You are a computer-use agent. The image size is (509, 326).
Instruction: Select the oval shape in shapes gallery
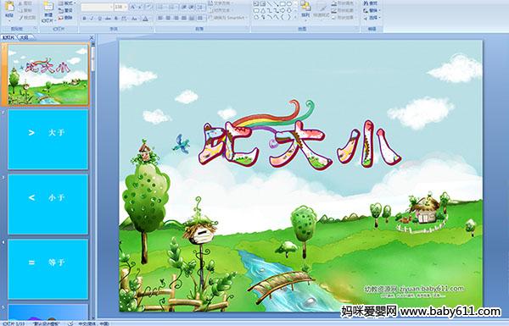tap(289, 4)
